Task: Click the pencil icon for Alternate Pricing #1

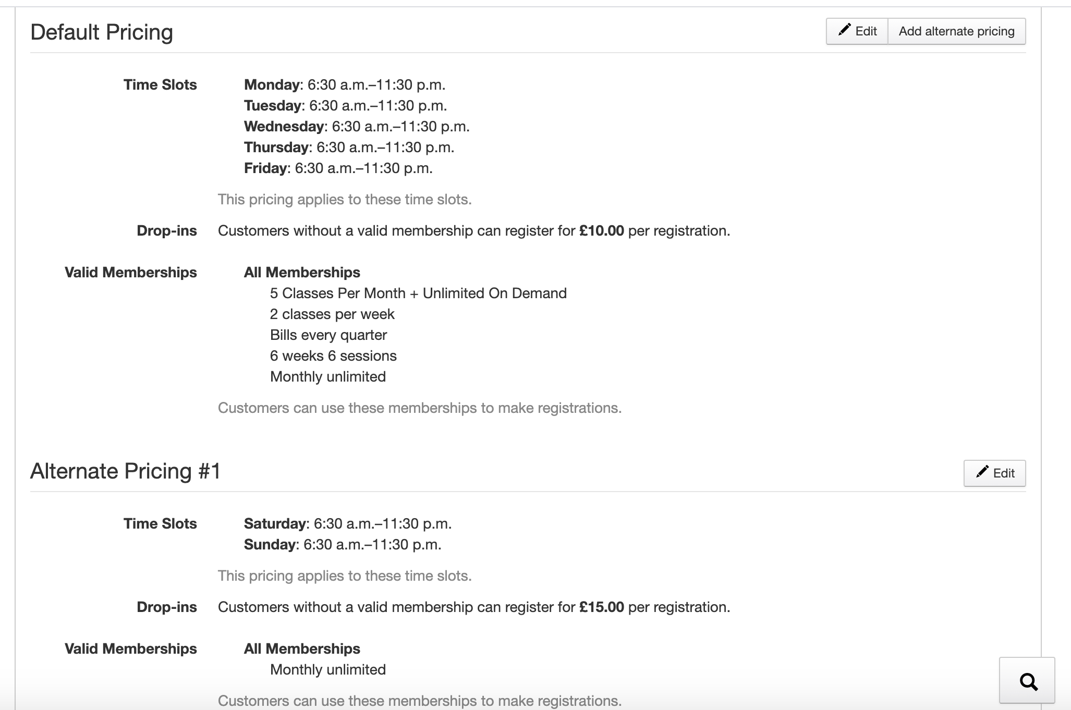Action: [982, 472]
